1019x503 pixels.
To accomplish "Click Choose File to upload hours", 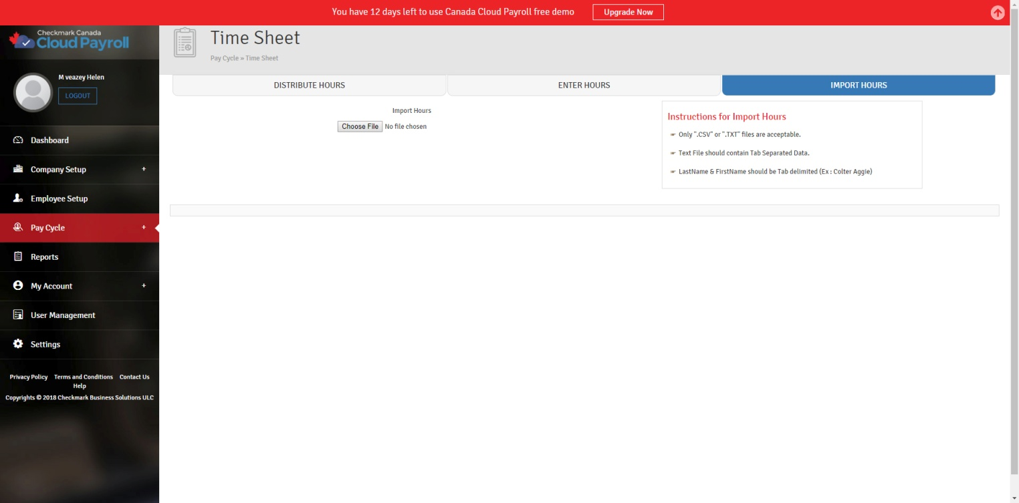I will 360,126.
